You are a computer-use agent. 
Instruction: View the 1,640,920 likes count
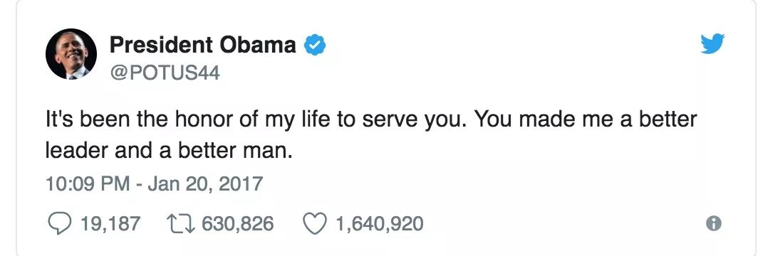click(x=380, y=224)
